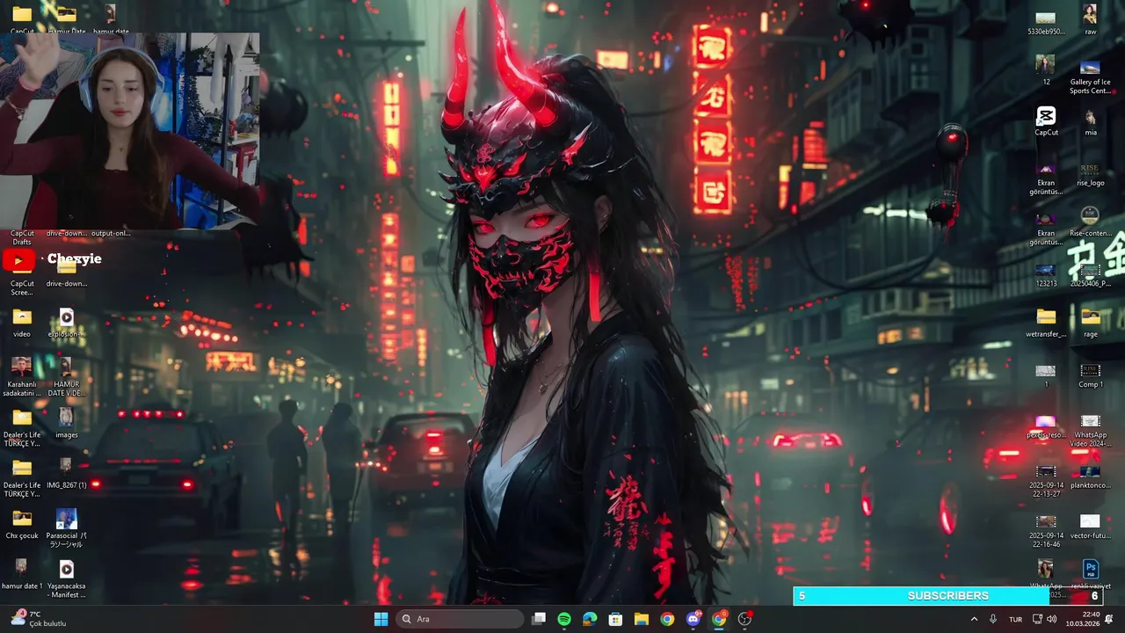The height and width of the screenshot is (633, 1125).
Task: Select the 2025-09-14 22-13-27 video
Action: click(x=1046, y=481)
